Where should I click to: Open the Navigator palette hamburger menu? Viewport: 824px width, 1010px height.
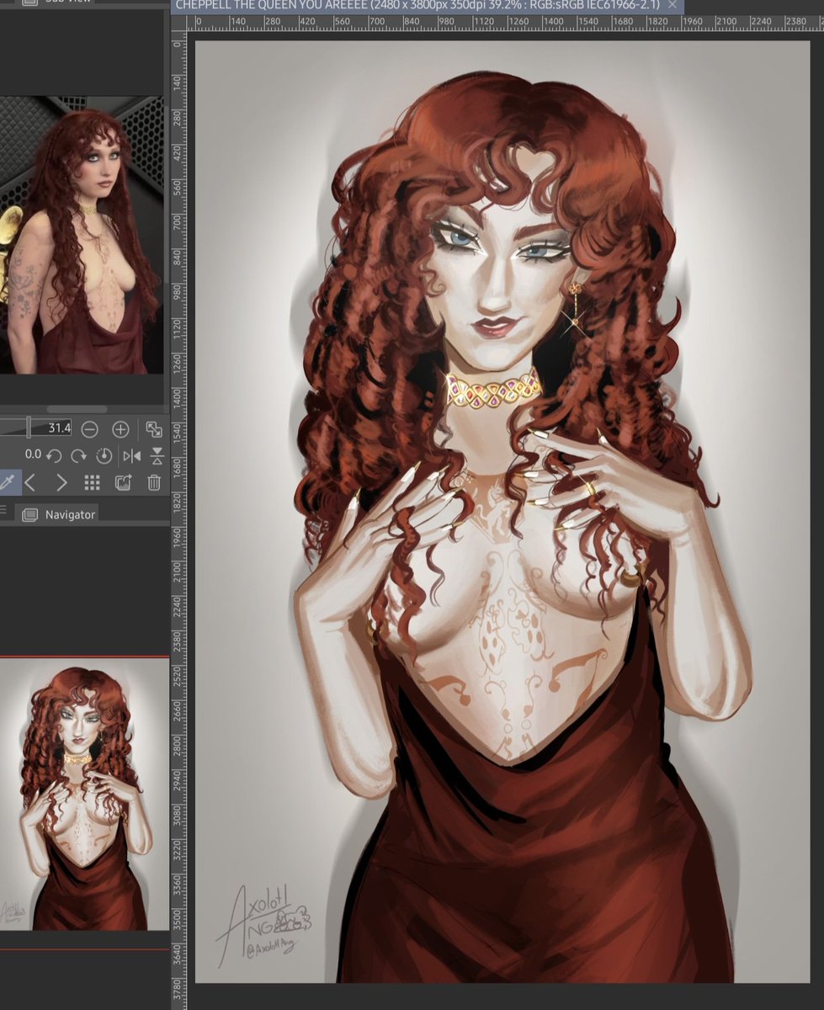click(3, 511)
